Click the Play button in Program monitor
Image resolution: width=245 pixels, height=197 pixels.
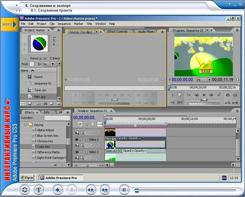(204, 95)
